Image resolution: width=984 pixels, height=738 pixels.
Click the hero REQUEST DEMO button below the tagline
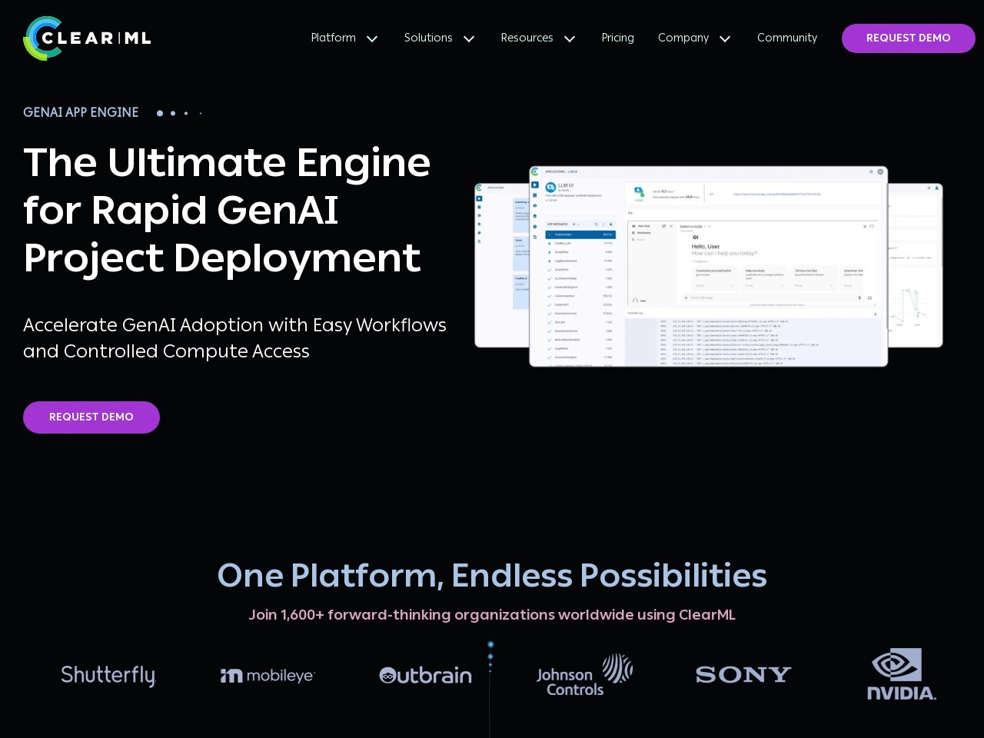(91, 417)
